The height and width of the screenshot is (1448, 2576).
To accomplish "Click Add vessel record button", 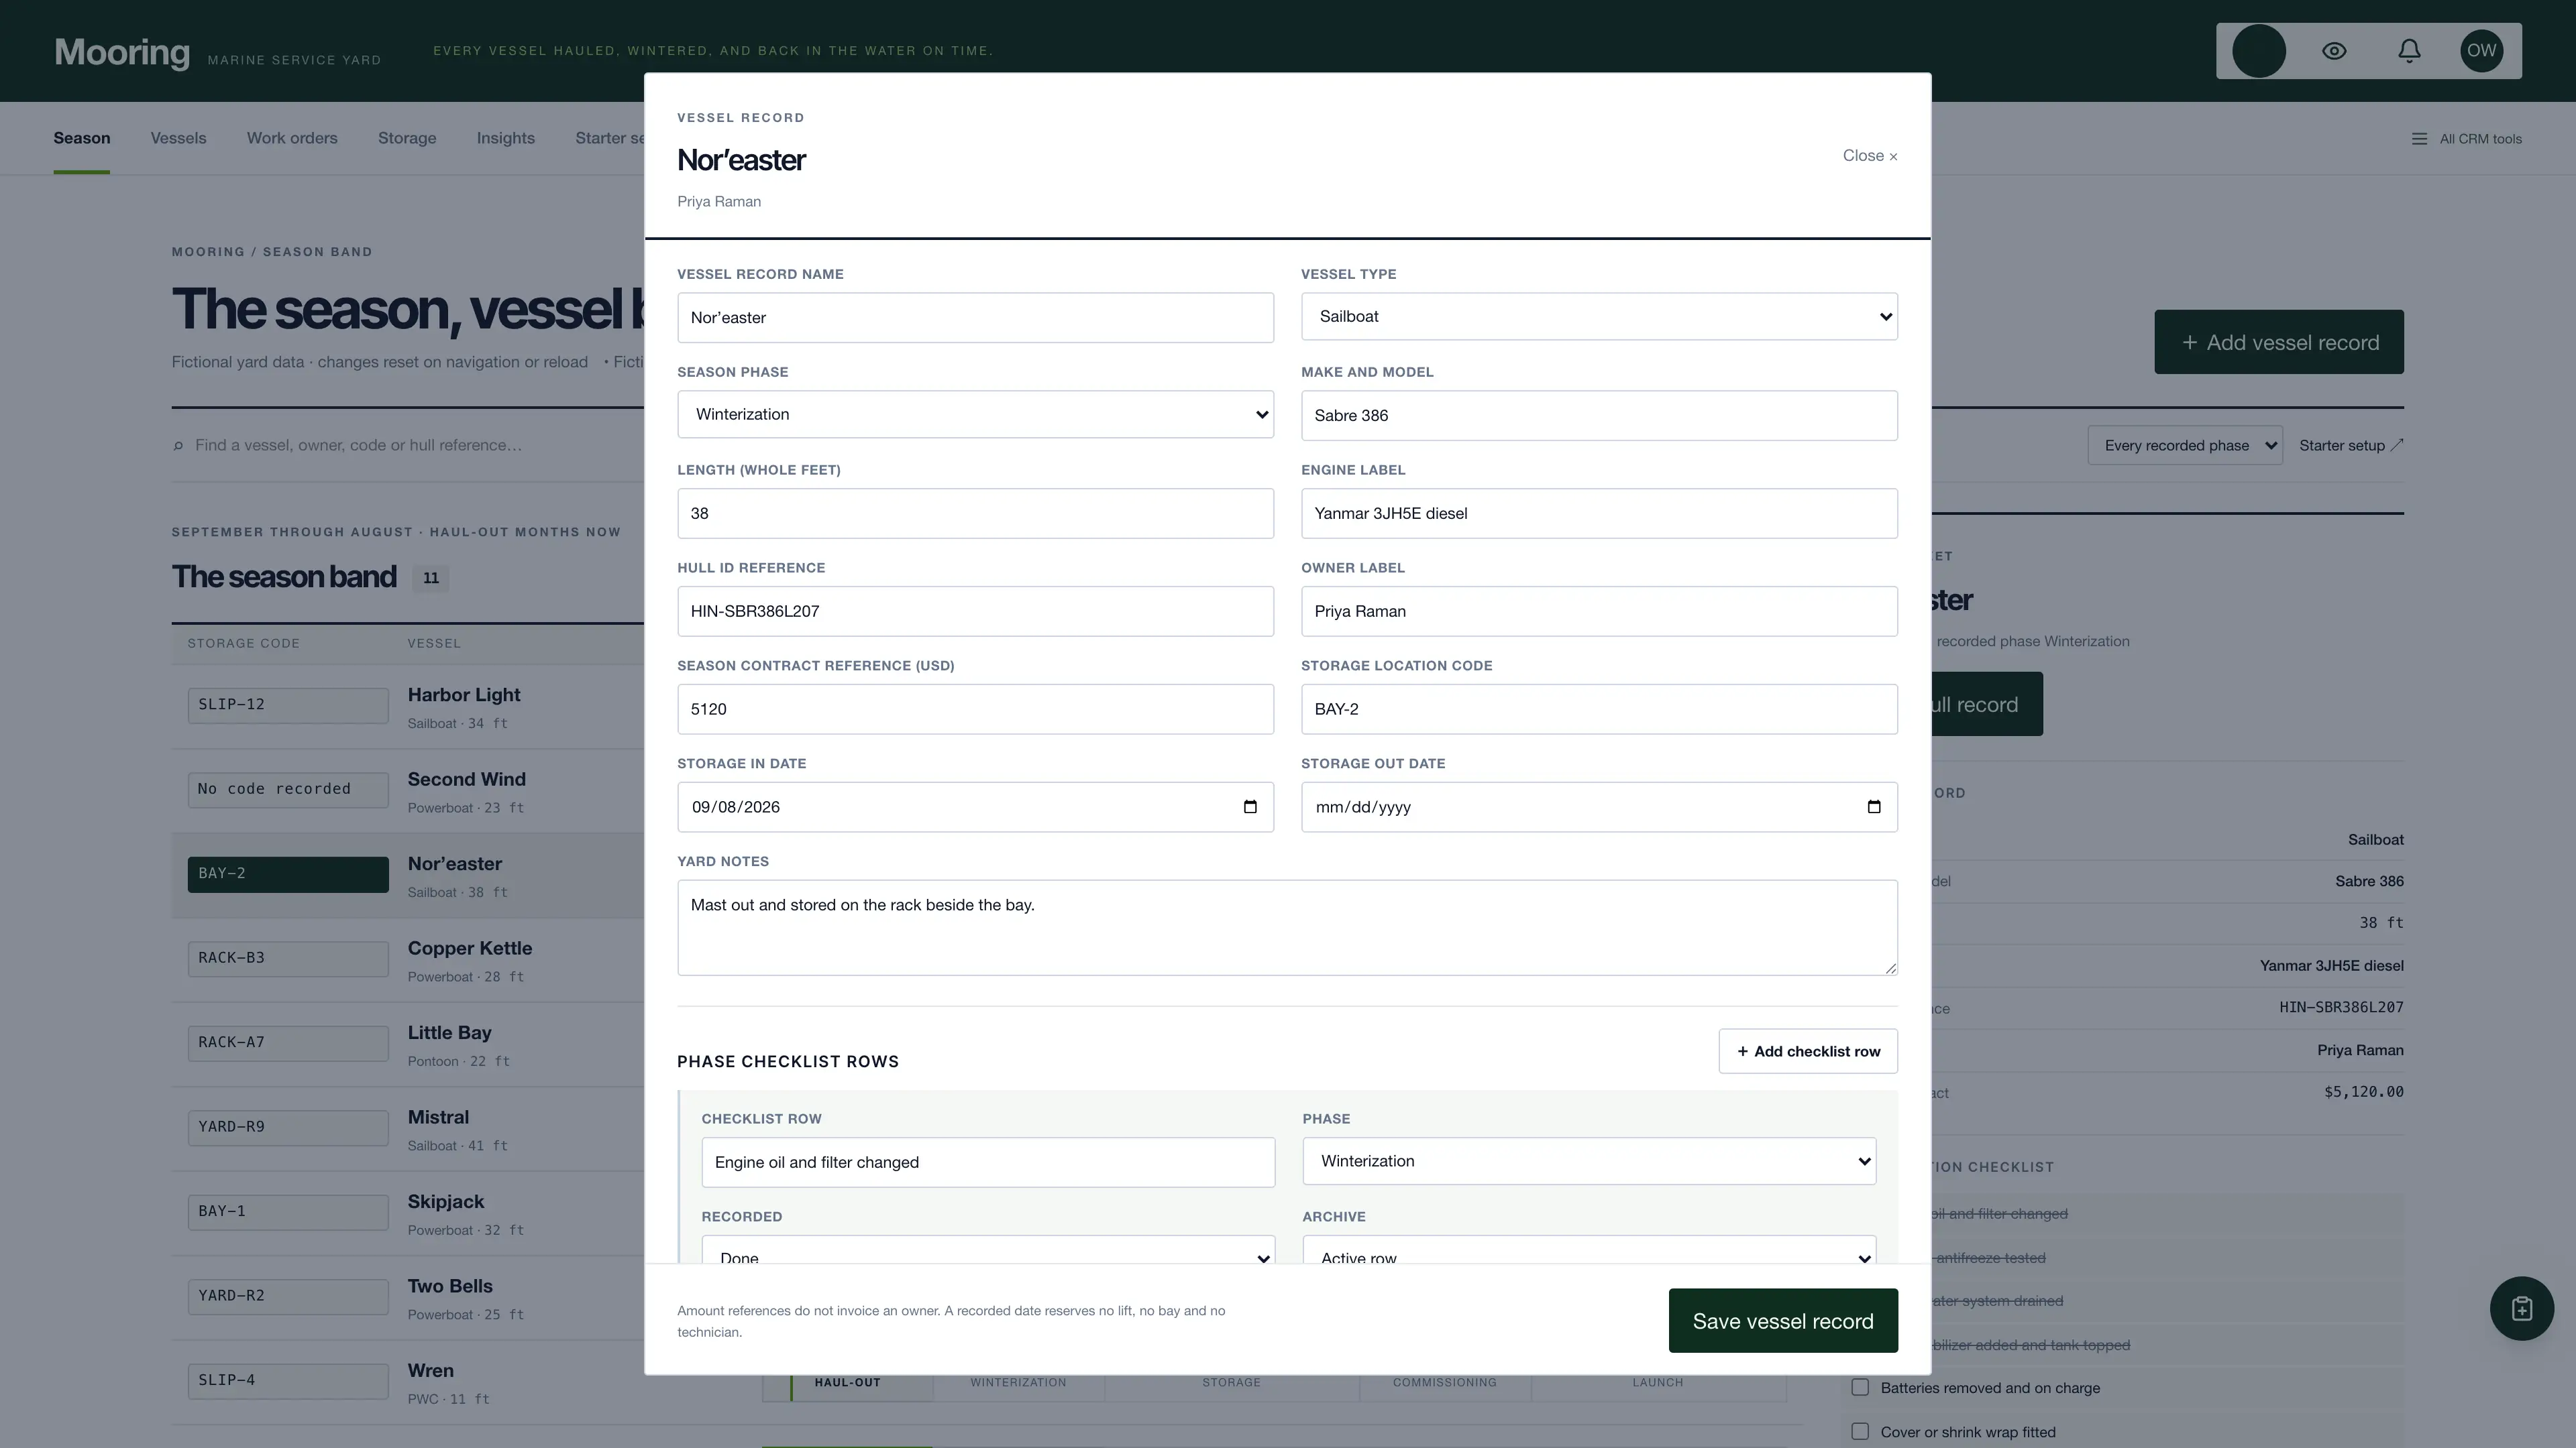I will 2279,343.
